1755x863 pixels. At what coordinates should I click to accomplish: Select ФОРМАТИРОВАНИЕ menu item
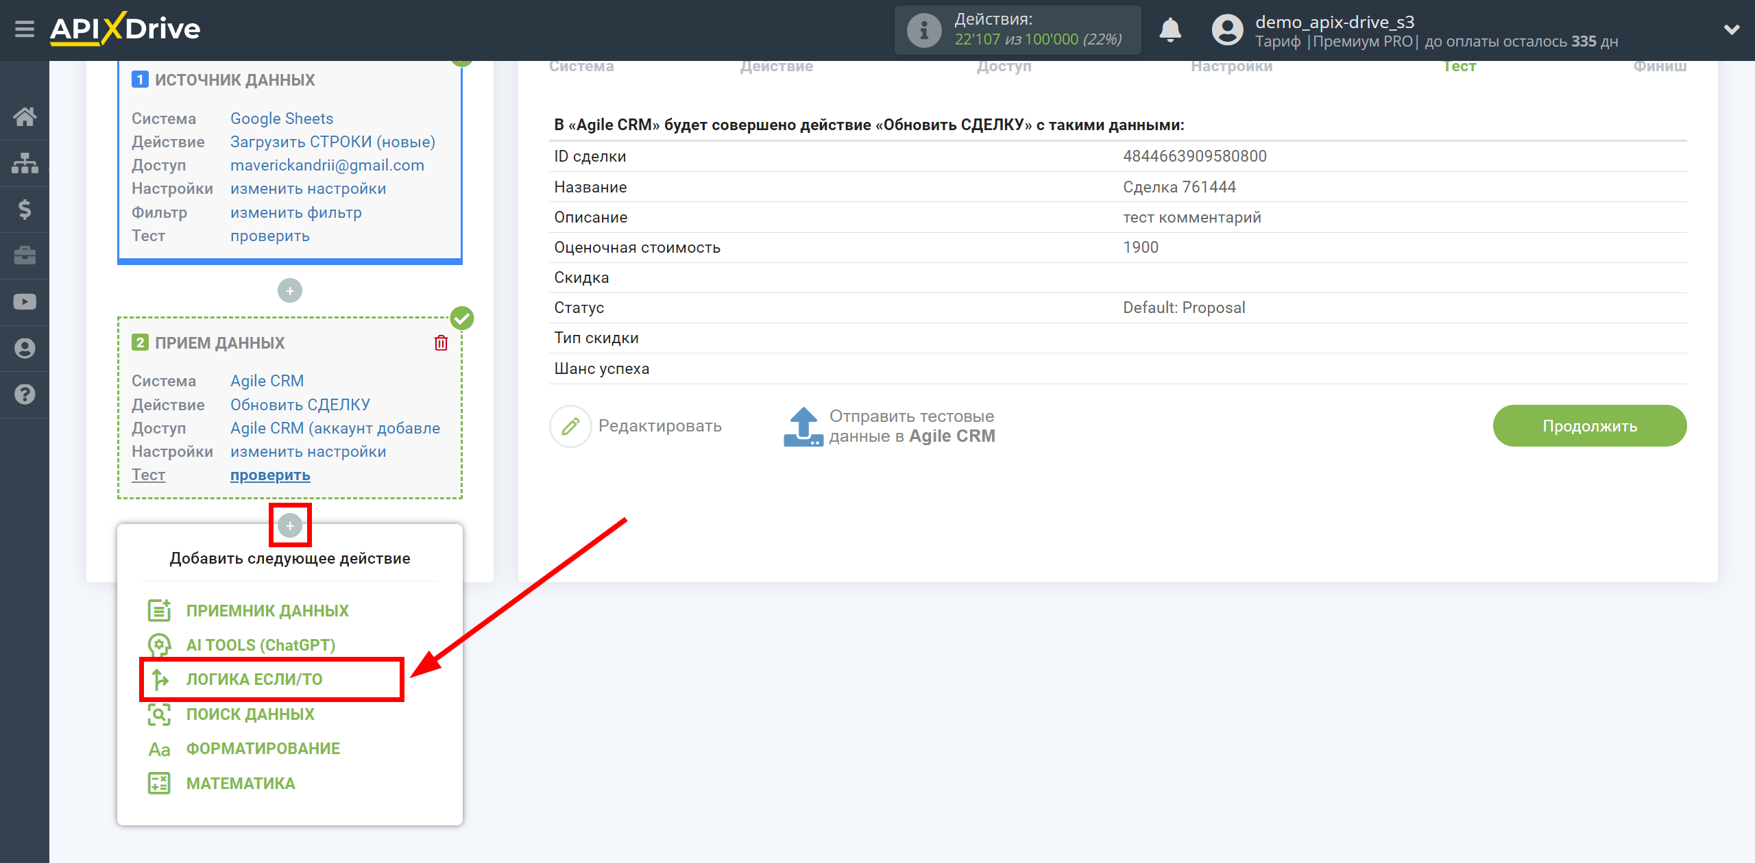[x=263, y=749]
